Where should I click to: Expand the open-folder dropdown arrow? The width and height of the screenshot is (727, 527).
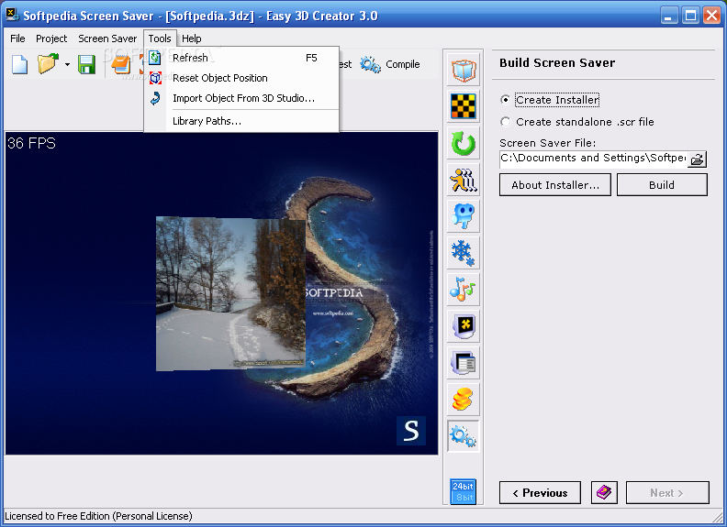(67, 64)
